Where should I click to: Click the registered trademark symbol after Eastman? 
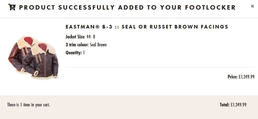pos(97,27)
